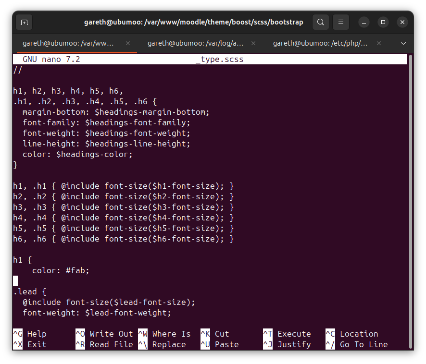Select the first gareth@ubumoo /var/ww… tab
Screen dimensions: 426x364
coord(68,43)
